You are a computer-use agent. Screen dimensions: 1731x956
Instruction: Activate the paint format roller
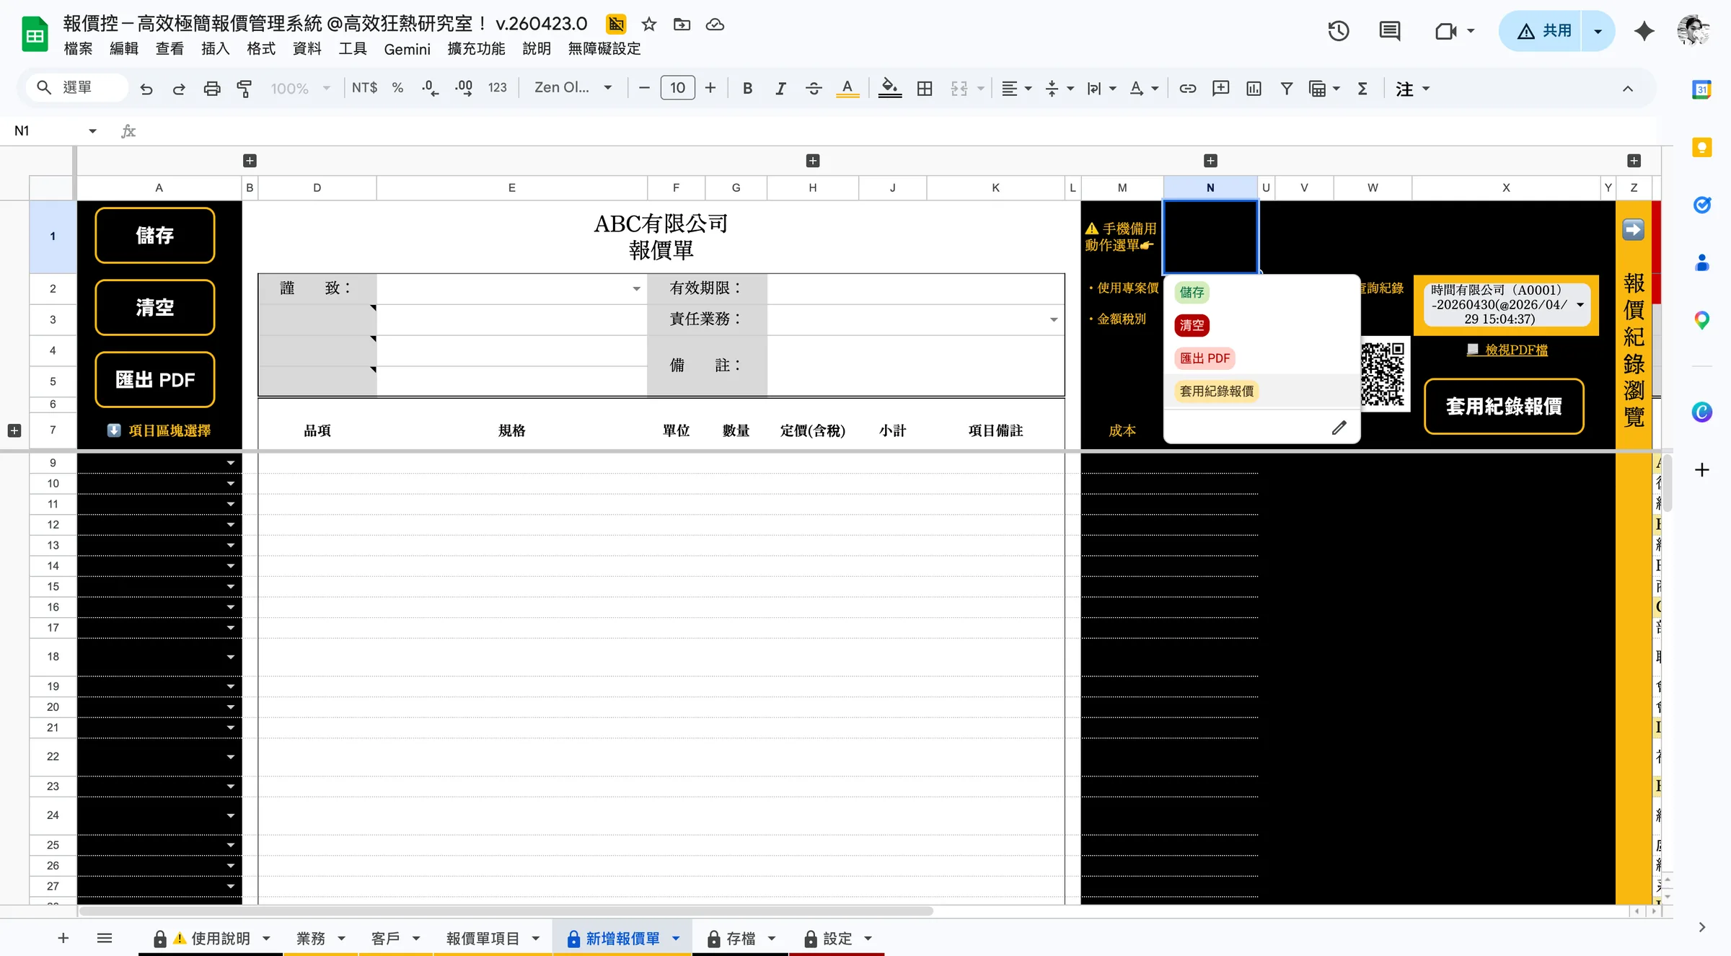pos(245,88)
